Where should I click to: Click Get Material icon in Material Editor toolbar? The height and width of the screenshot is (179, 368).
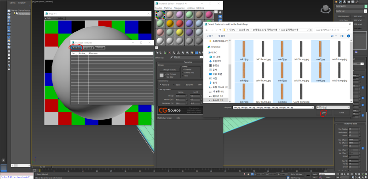(157, 53)
